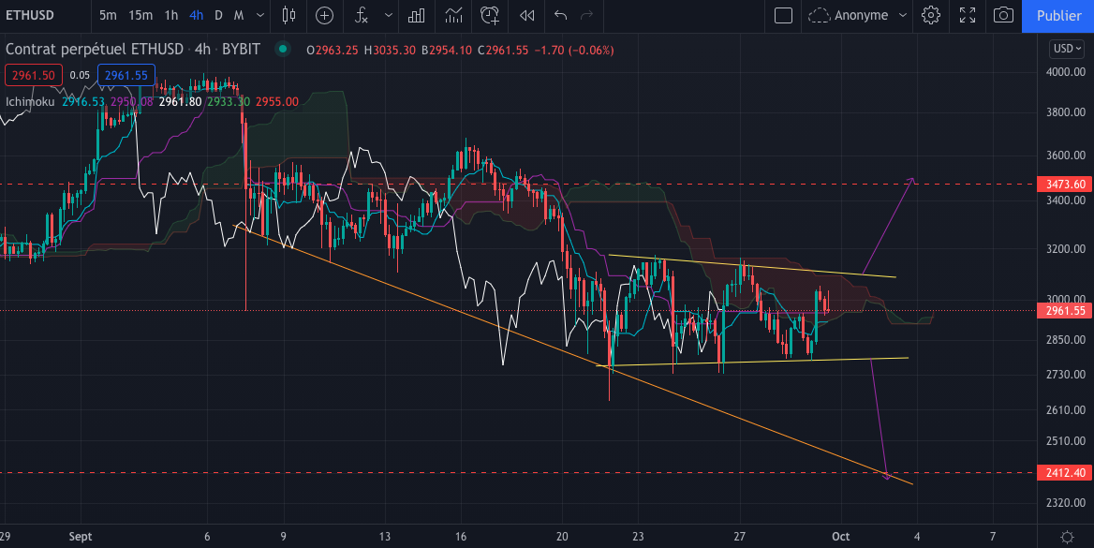The image size is (1094, 548).
Task: Open the USD currency dropdown
Action: 1066,48
